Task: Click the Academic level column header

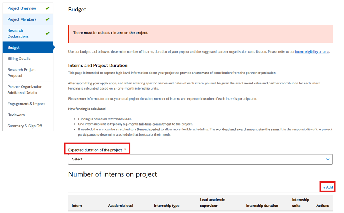Action: pos(121,206)
